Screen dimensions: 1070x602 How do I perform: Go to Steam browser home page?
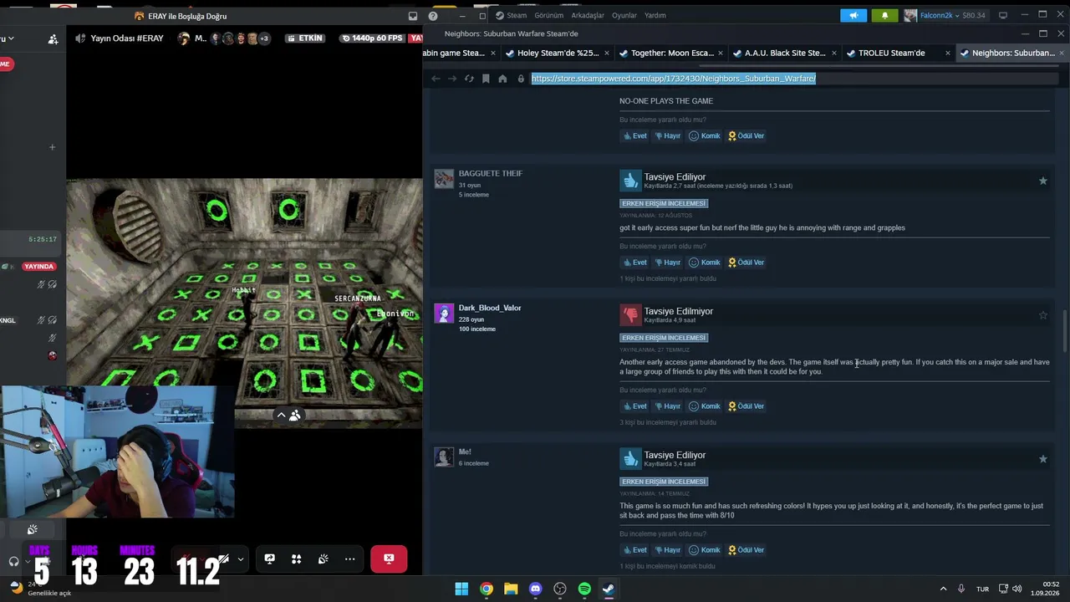point(502,79)
